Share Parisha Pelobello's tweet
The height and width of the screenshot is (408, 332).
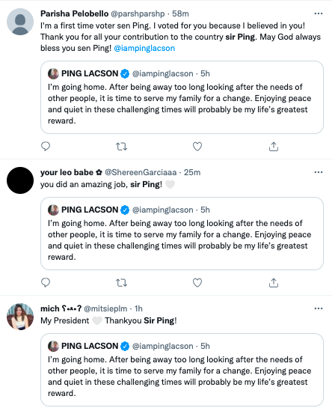(274, 147)
